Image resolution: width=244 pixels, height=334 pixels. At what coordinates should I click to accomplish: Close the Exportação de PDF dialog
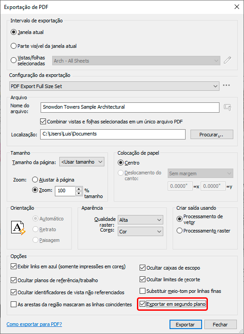(236, 7)
